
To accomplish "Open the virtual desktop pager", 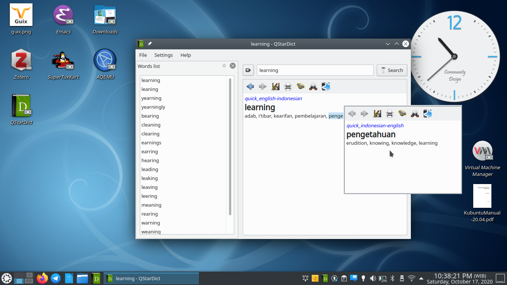I will click(24, 278).
